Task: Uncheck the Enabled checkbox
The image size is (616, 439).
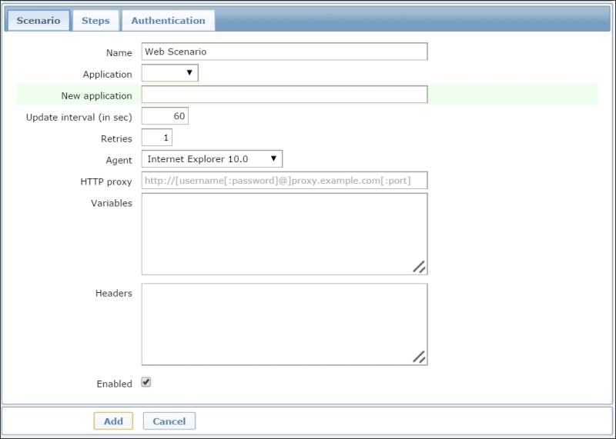Action: tap(146, 382)
